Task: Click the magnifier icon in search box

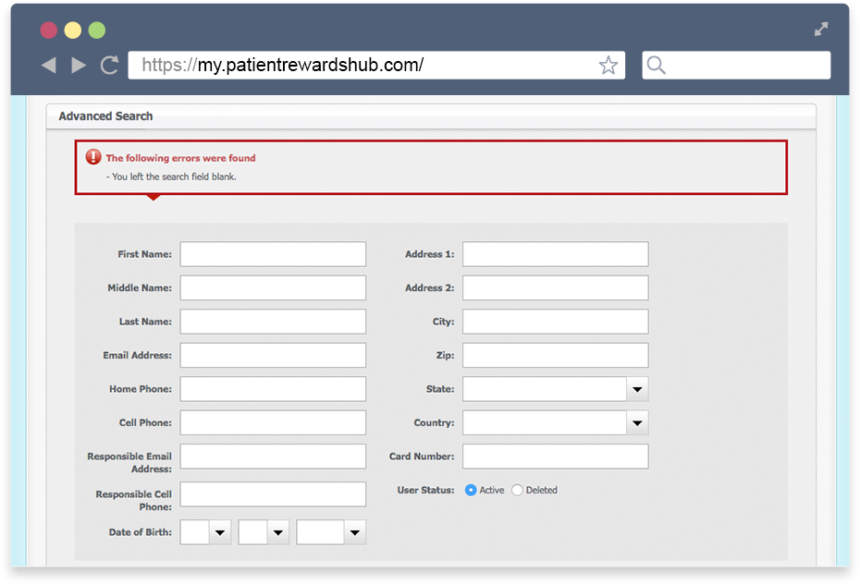Action: 656,66
